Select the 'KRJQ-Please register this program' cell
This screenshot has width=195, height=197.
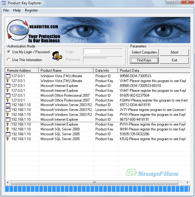click(x=153, y=139)
